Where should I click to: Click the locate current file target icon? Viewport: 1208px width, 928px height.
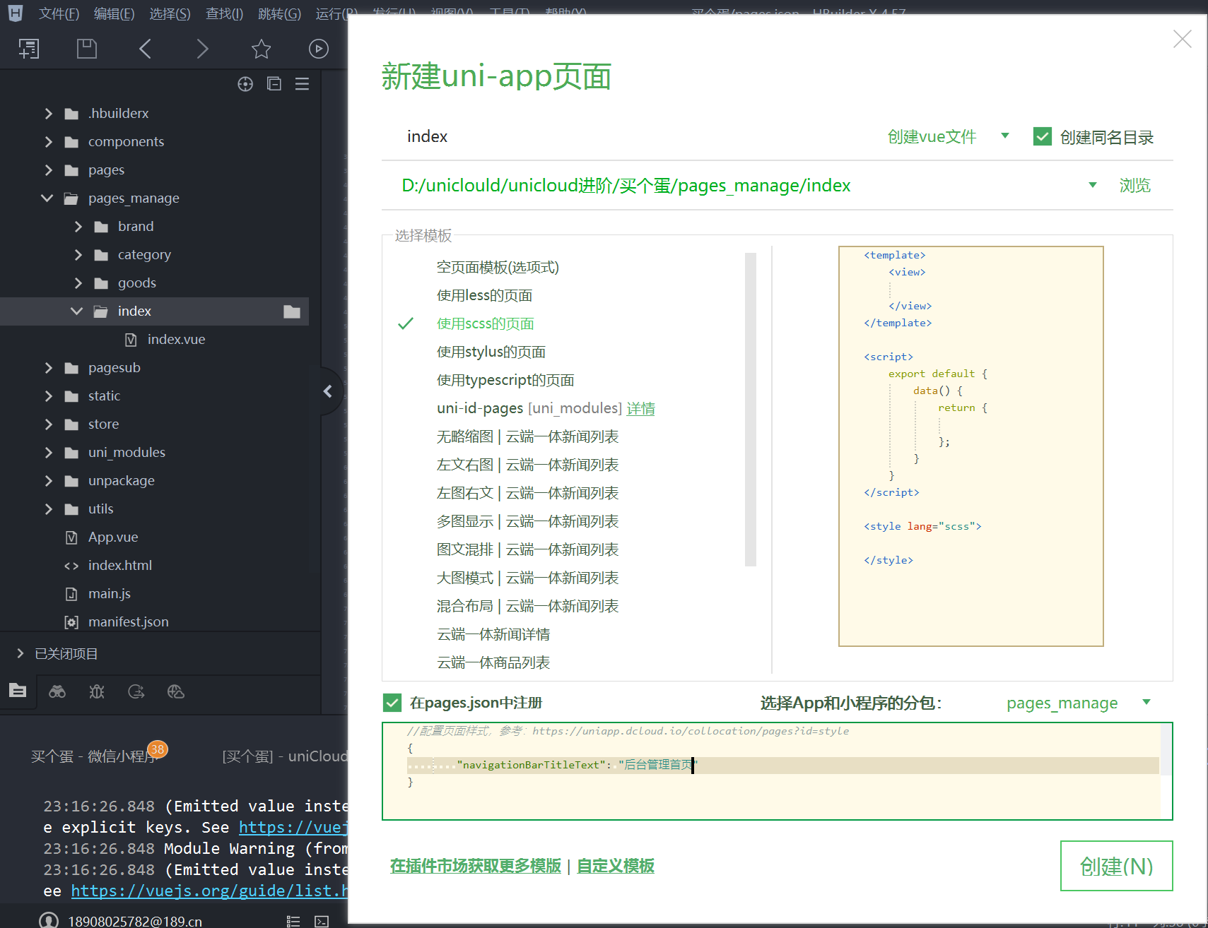tap(245, 84)
